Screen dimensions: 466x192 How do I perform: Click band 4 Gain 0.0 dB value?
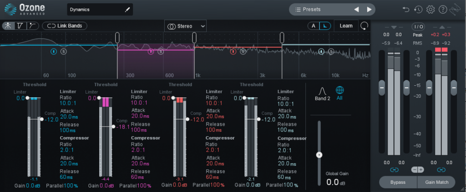(x=254, y=185)
